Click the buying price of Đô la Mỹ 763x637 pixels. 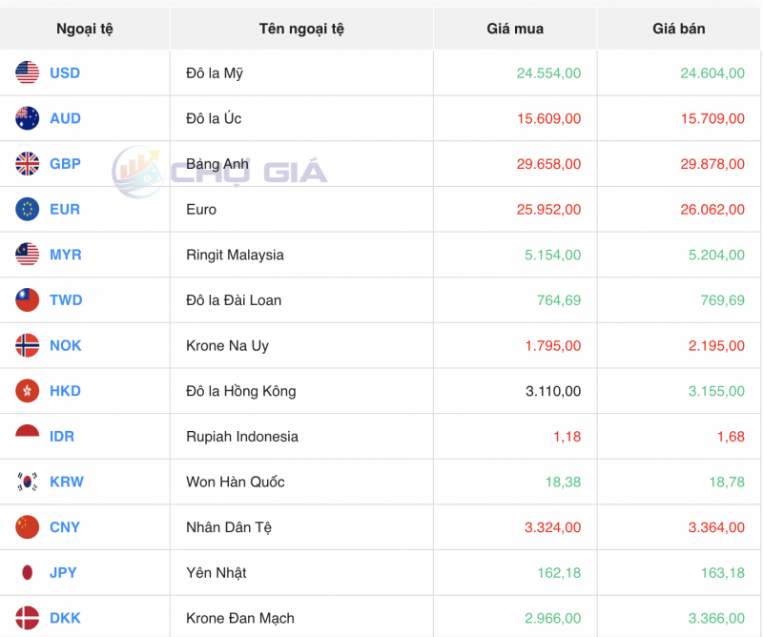[x=550, y=72]
